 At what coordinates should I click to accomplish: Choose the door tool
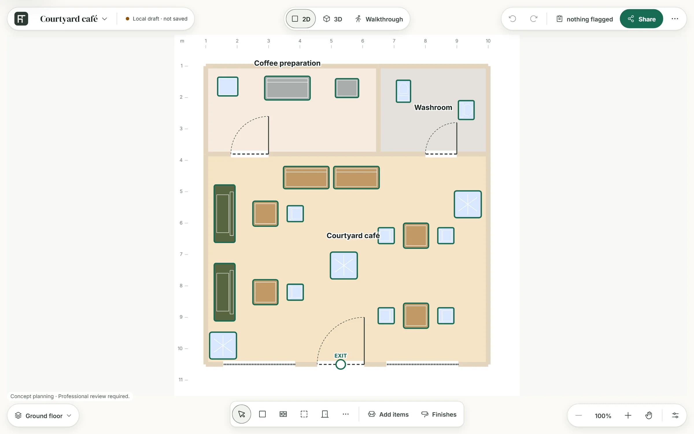pos(325,414)
